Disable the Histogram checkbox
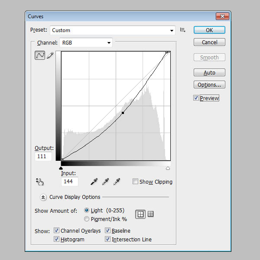The width and height of the screenshot is (260, 260). (56, 239)
